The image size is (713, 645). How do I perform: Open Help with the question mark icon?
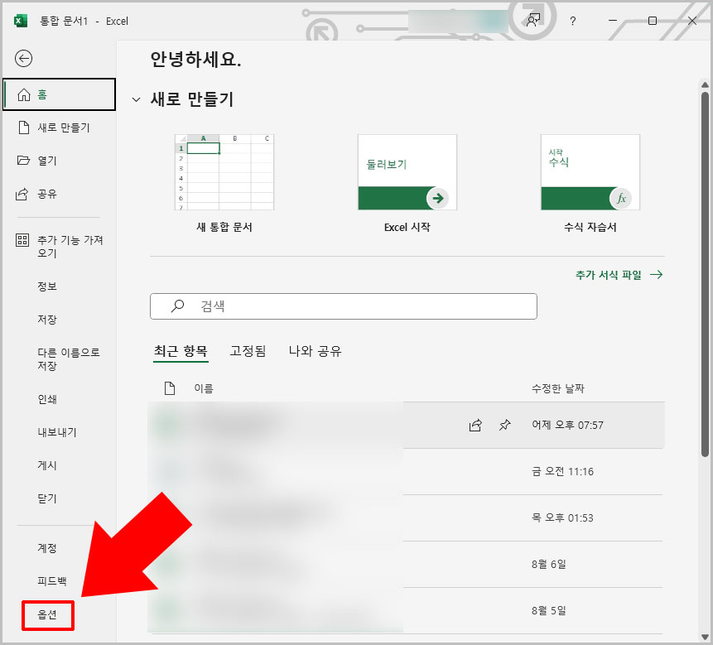coord(572,21)
